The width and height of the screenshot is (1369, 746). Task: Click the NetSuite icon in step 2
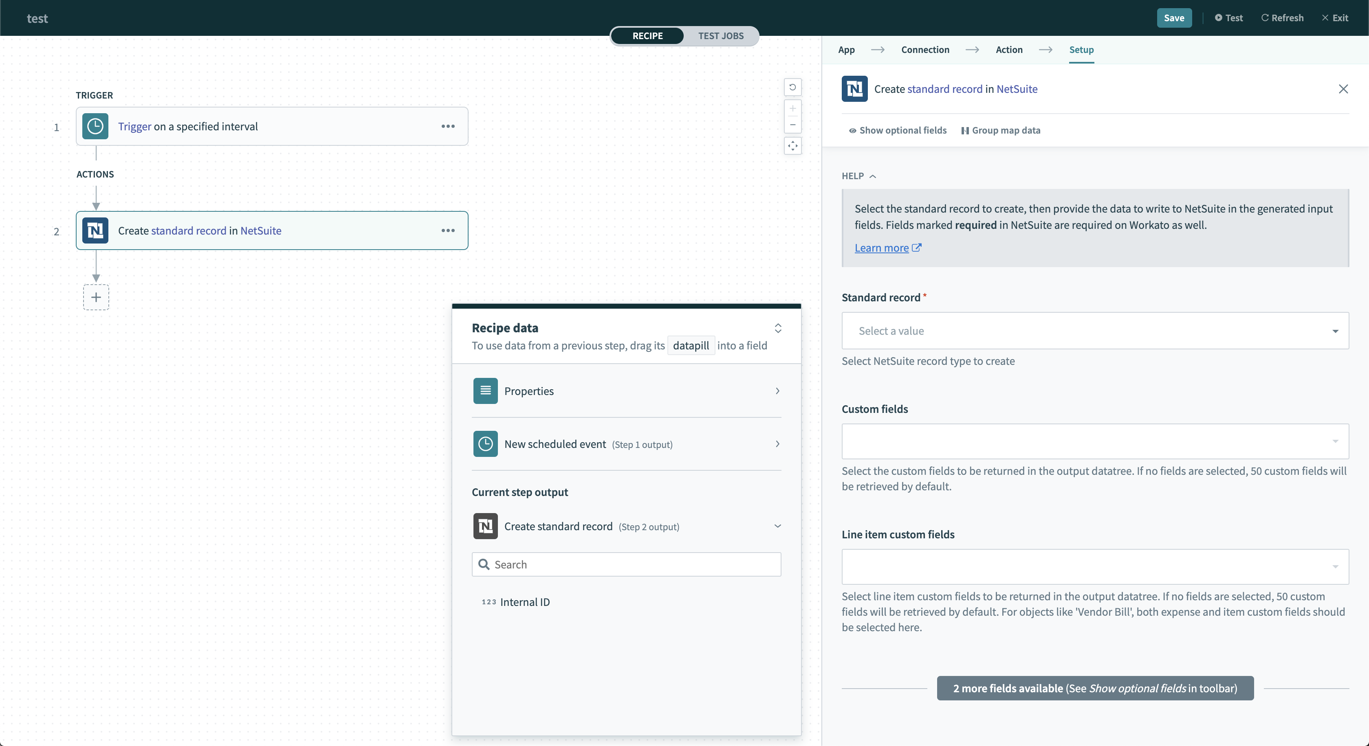pyautogui.click(x=95, y=230)
